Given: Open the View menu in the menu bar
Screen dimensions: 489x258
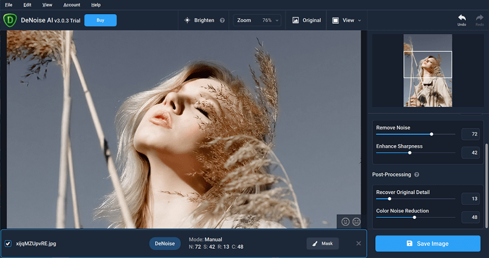Looking at the screenshot, I should 47,5.
